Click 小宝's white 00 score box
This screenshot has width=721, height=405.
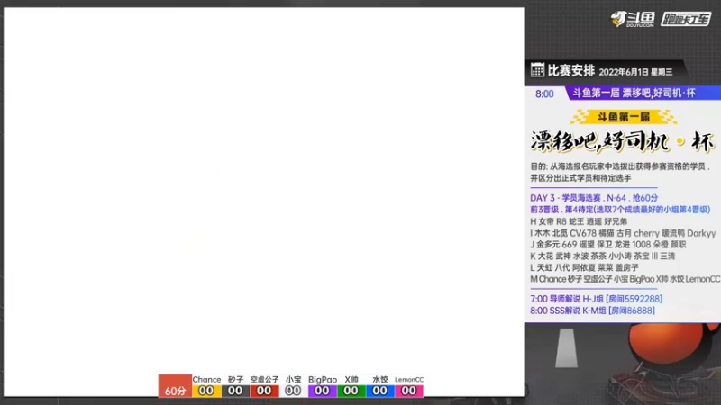coord(294,391)
